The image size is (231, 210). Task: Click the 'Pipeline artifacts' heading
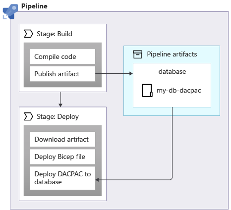click(x=172, y=54)
